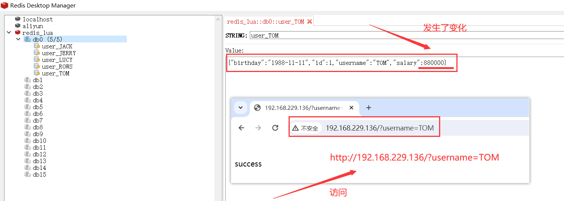Screen dimensions: 564x201
Task: Open the user_JERRY key
Action: 59,53
